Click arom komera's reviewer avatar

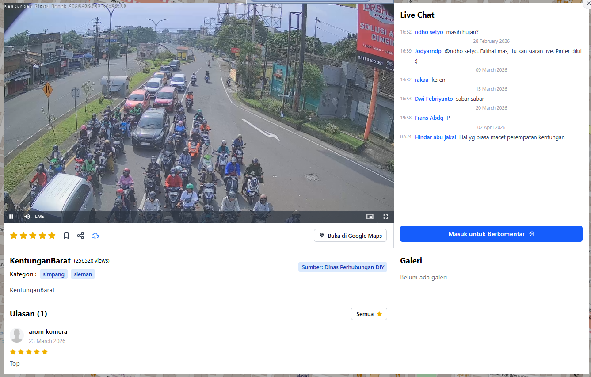(17, 335)
